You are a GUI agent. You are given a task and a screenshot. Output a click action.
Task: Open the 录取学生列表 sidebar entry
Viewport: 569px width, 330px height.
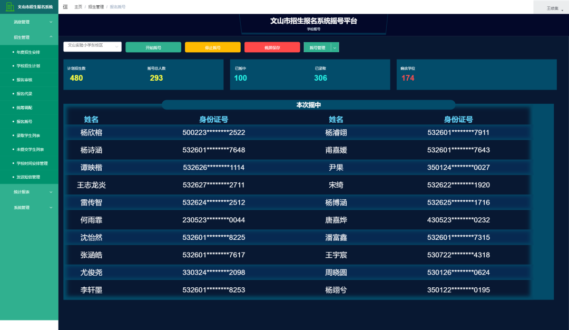pyautogui.click(x=27, y=135)
